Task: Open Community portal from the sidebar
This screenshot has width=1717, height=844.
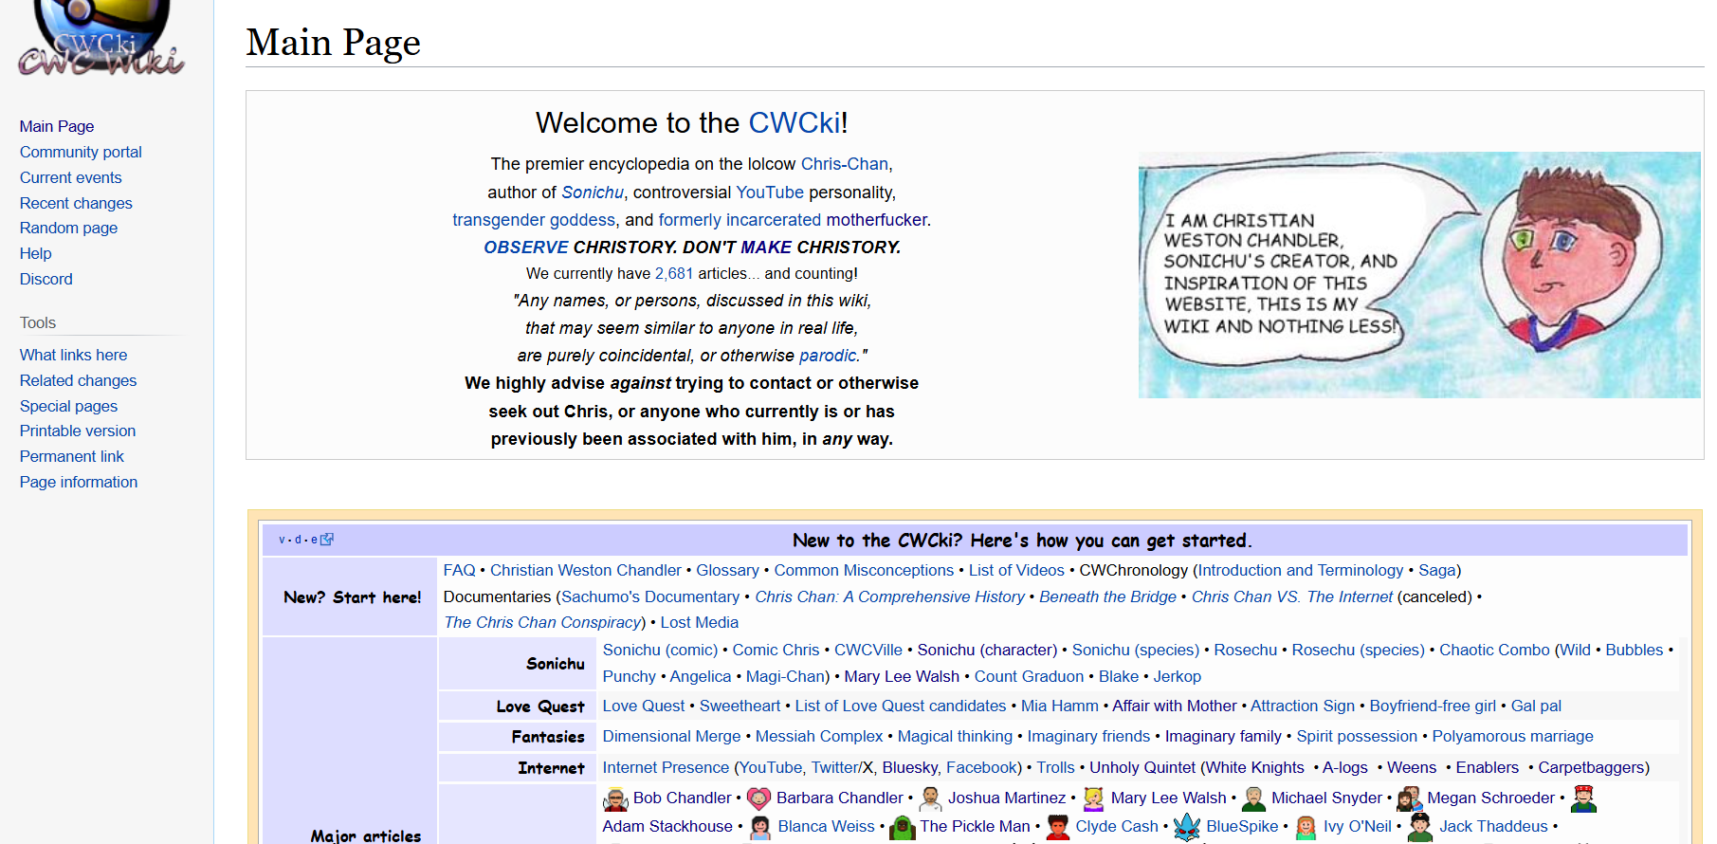Action: (x=81, y=152)
